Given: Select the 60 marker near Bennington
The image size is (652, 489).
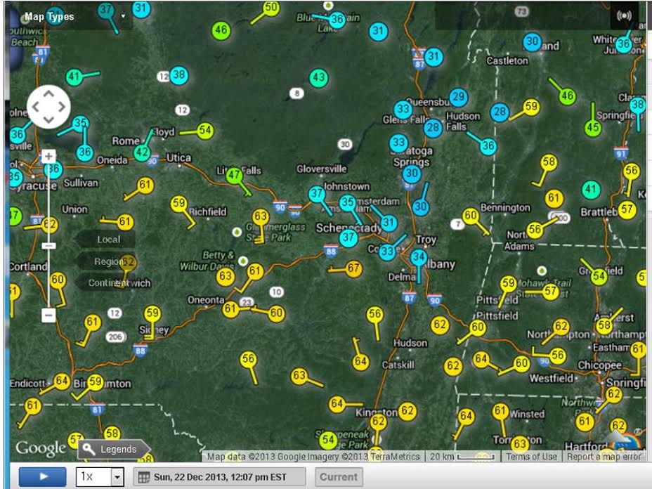Looking at the screenshot, I should pos(470,216).
